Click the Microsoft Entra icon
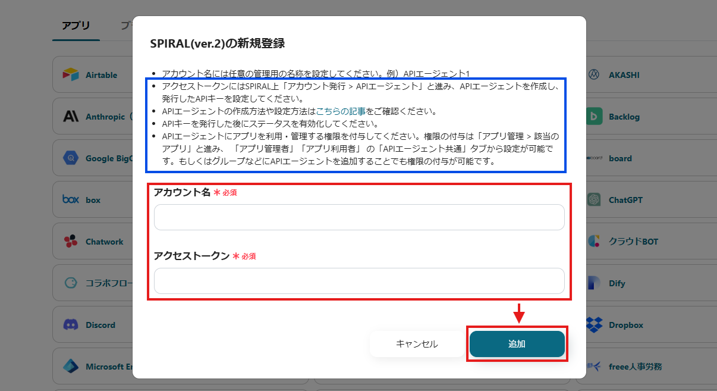 [x=71, y=367]
